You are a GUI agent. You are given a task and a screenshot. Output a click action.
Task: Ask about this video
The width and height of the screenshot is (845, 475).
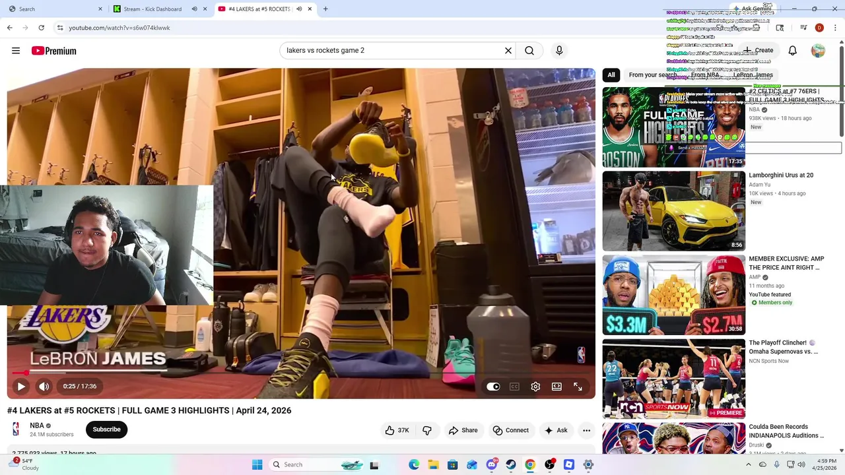556,430
